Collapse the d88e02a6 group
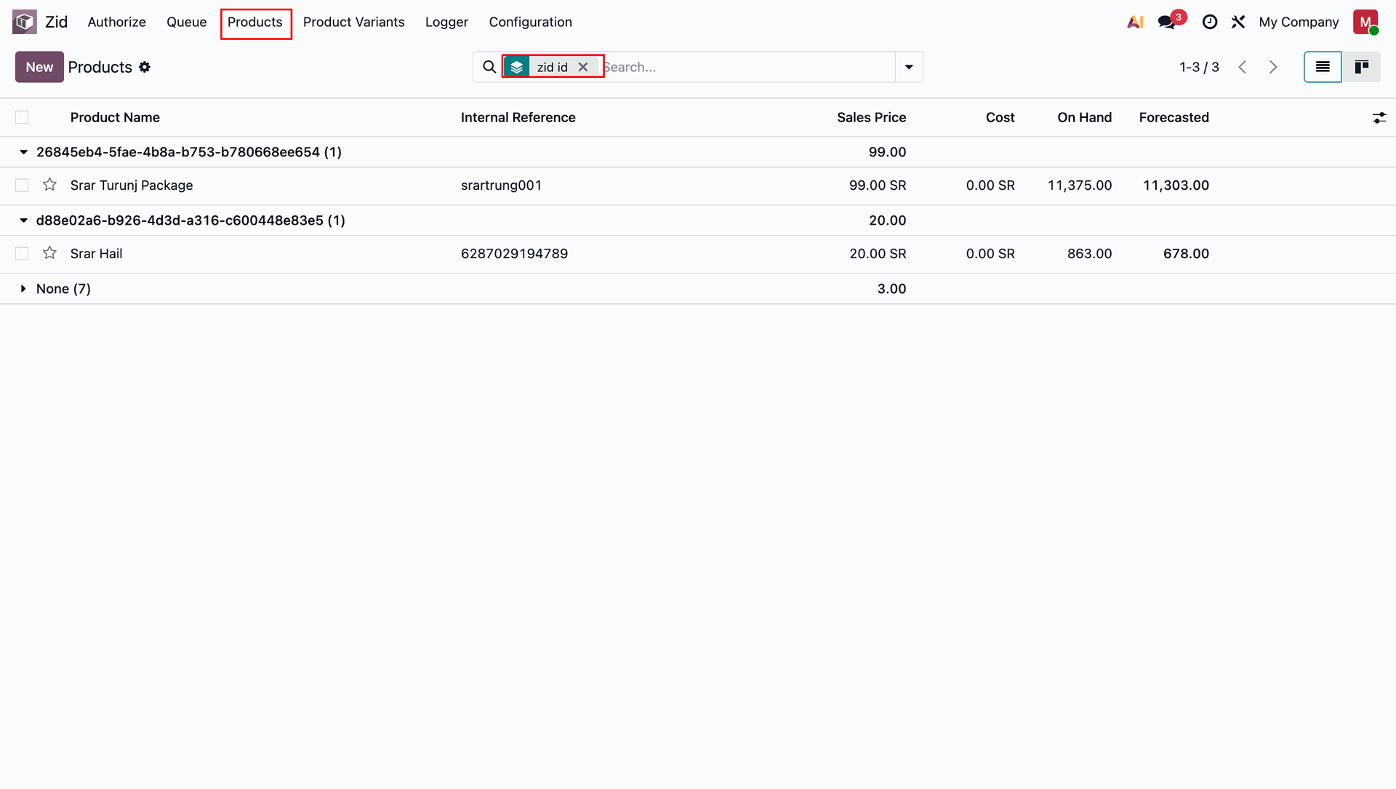 coord(23,220)
